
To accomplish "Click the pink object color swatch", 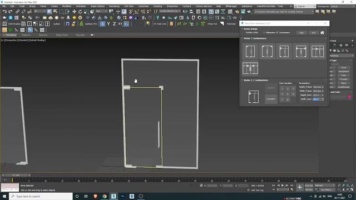I will point(349,97).
